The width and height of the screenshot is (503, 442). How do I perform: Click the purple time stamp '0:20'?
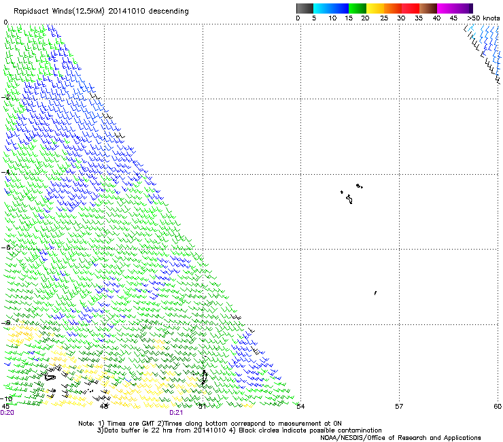[x=7, y=413]
